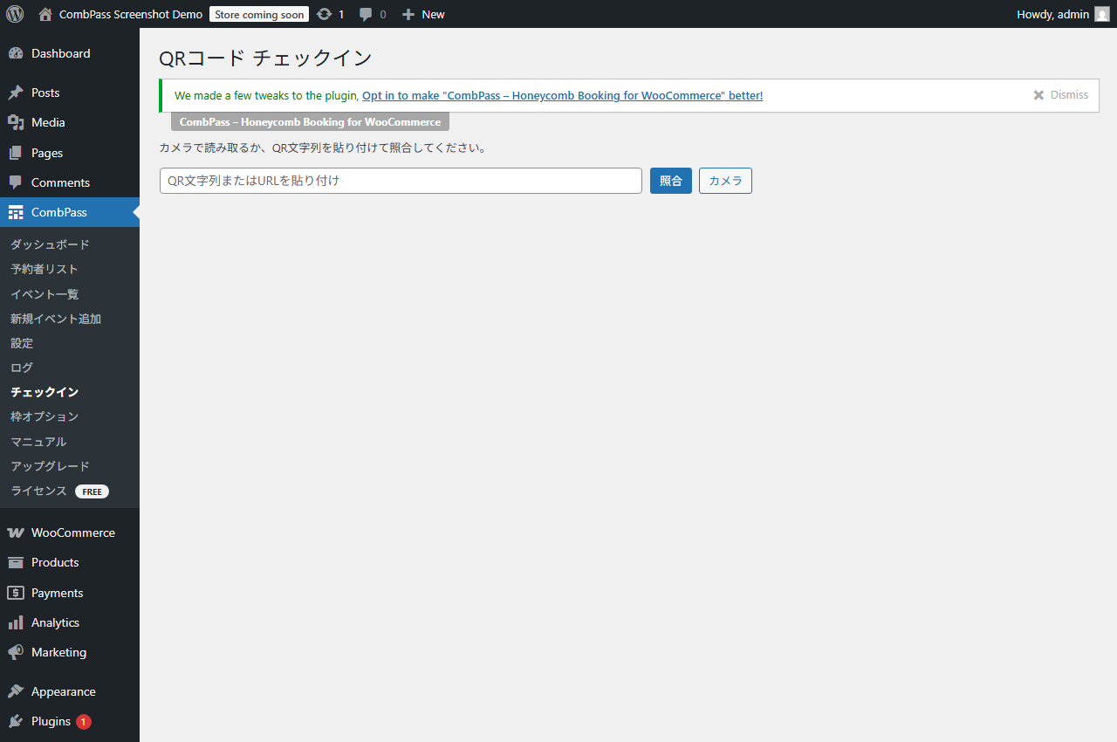Open Analytics via the bar chart icon
The image size is (1117, 742).
[17, 622]
